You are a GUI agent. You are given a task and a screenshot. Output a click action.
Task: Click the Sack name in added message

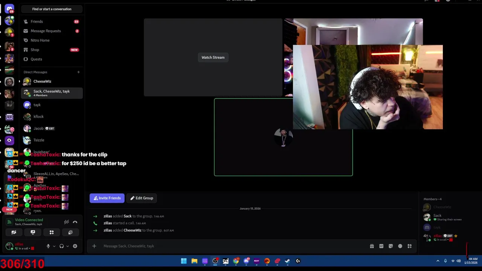(127, 216)
